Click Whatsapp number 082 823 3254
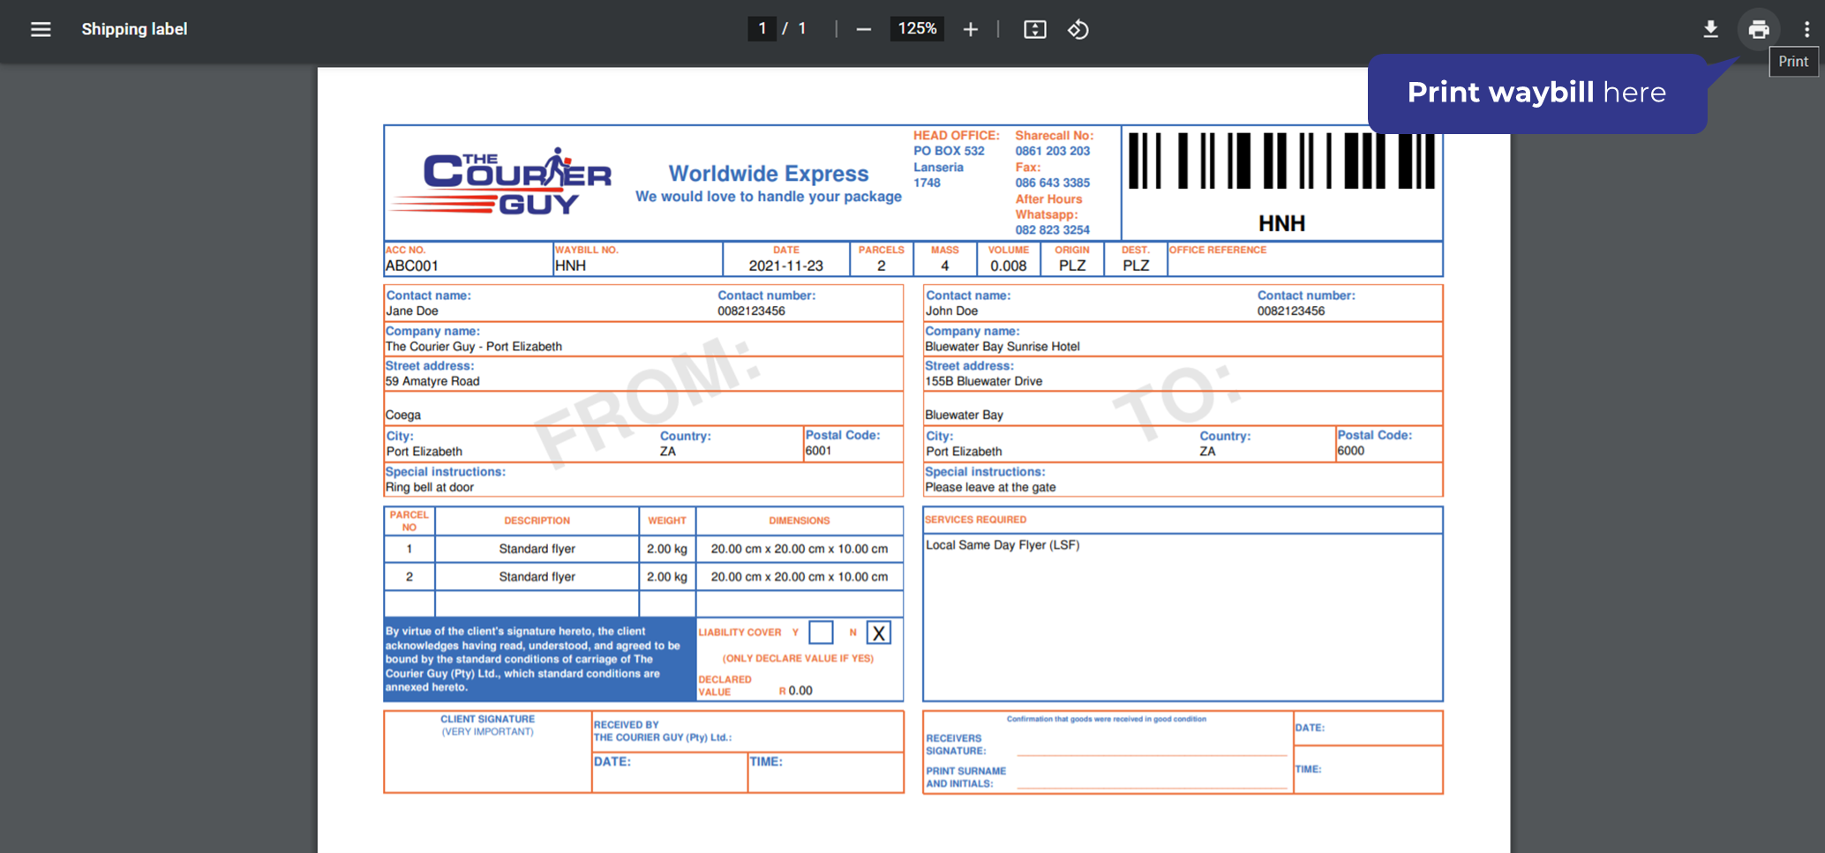 pos(1052,229)
